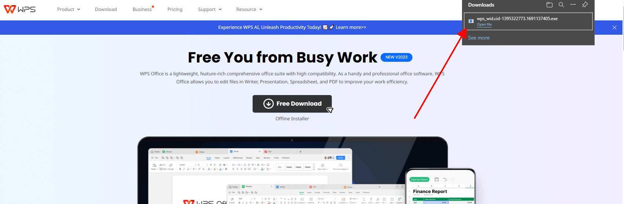Click the Free Download button

click(x=292, y=104)
